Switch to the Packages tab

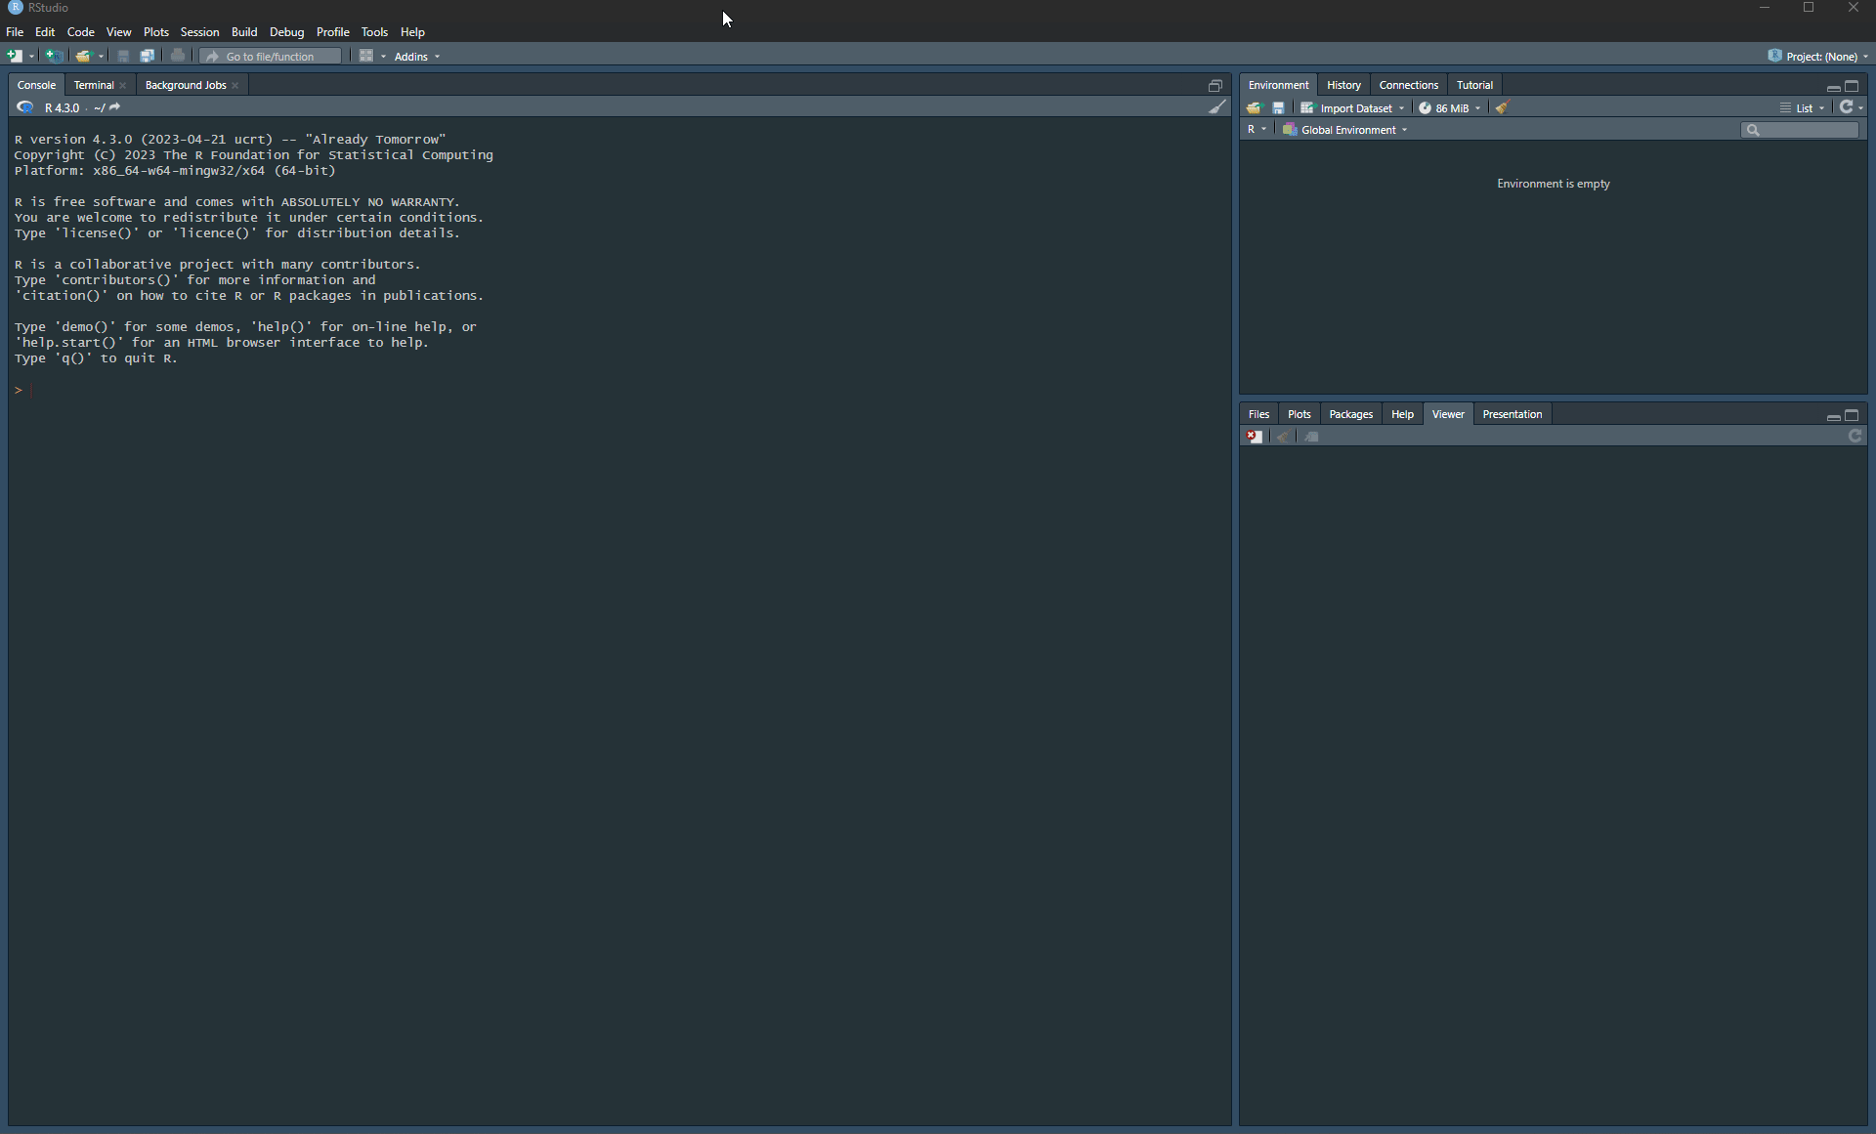point(1350,414)
